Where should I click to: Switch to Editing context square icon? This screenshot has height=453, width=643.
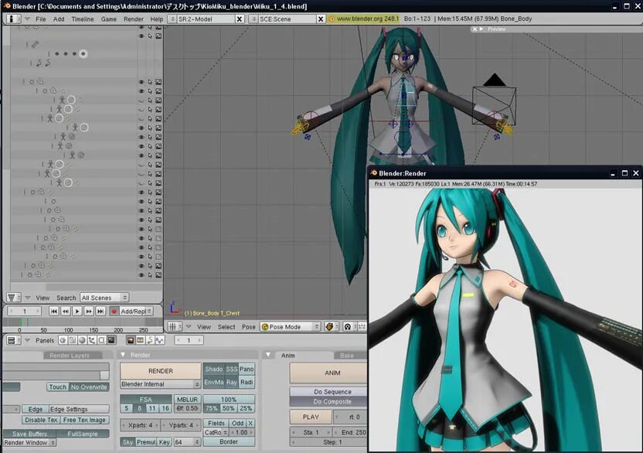(x=101, y=340)
